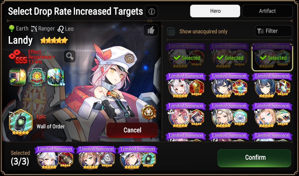Deselect the first Selected hero card
Screen dimensions: 299x176
[186, 56]
